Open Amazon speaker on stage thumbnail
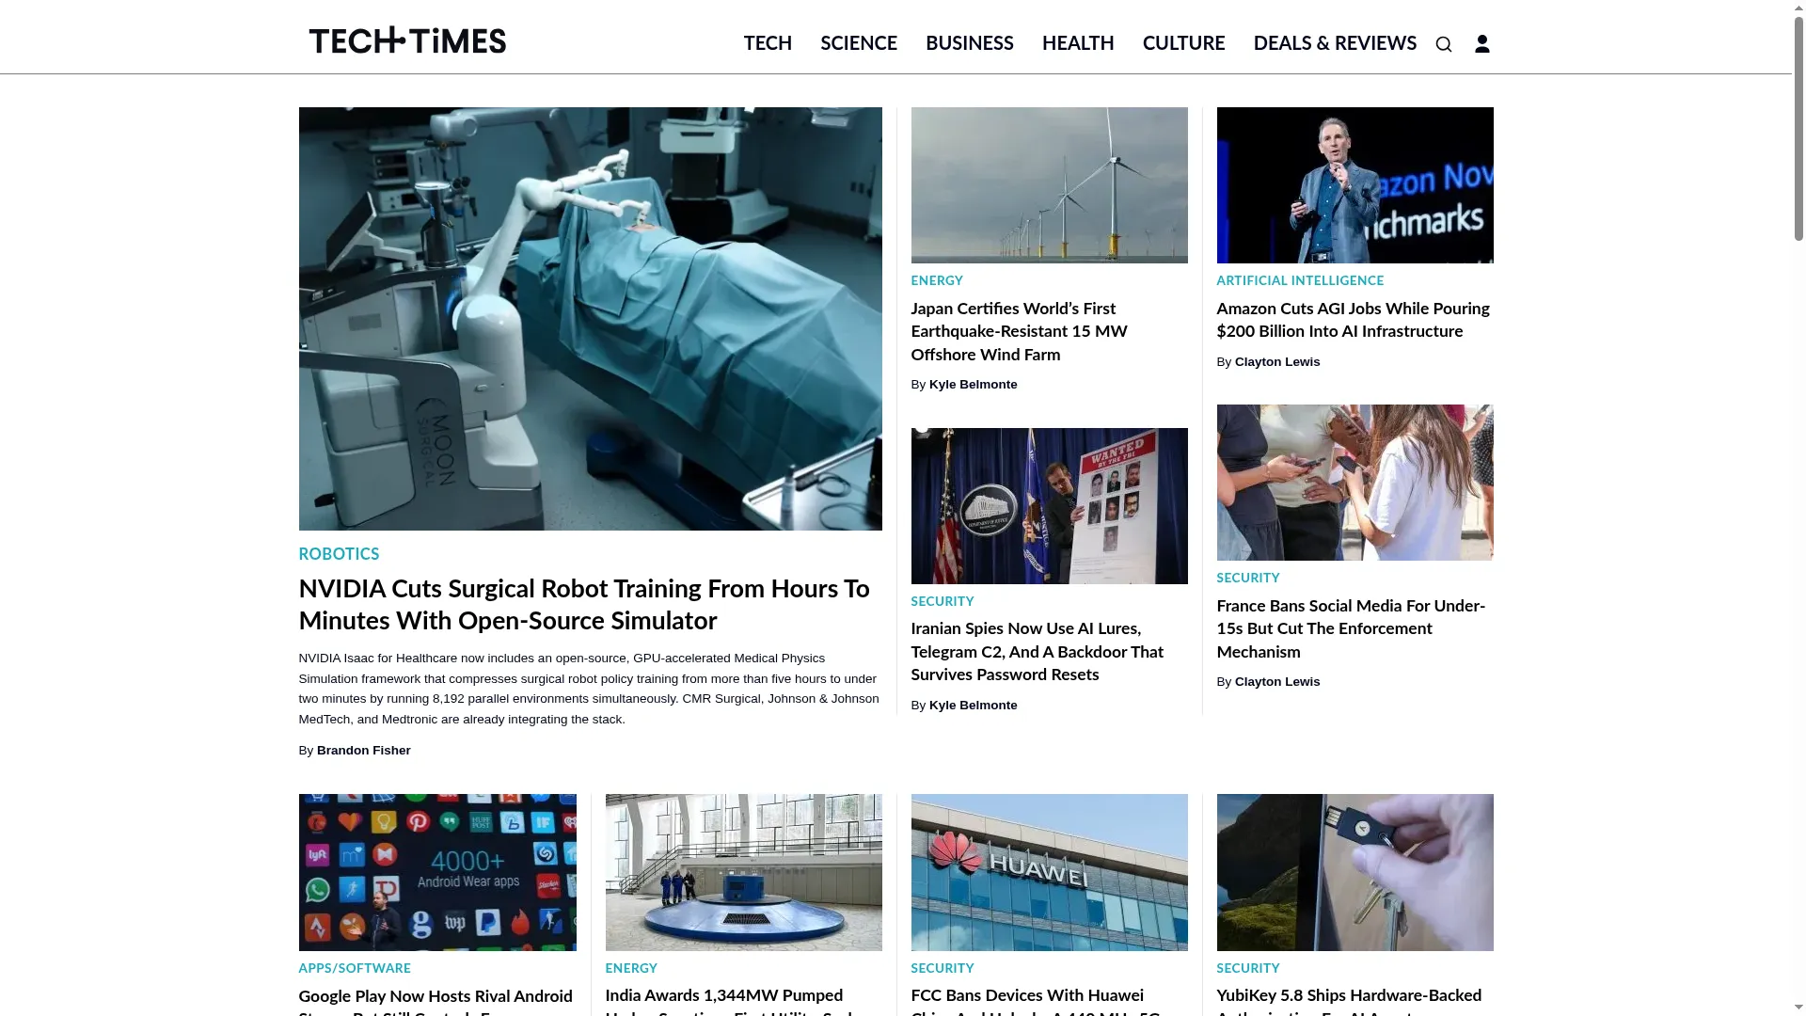The height and width of the screenshot is (1016, 1806). pos(1354,185)
